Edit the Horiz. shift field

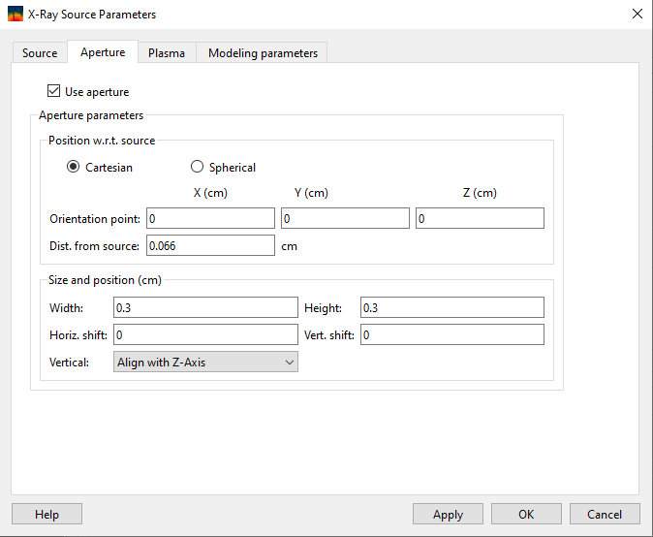pyautogui.click(x=205, y=335)
